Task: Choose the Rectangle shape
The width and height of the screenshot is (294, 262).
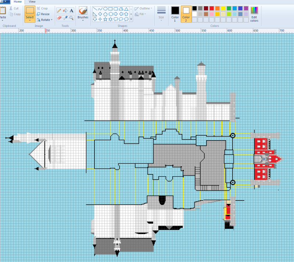Action: pyautogui.click(x=111, y=9)
